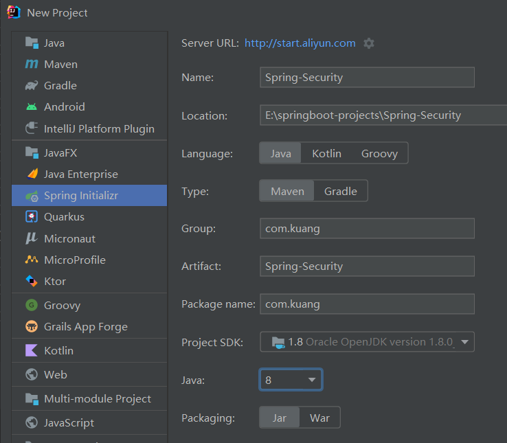Click the purple Kotlin K icon
The height and width of the screenshot is (443, 507).
(32, 350)
